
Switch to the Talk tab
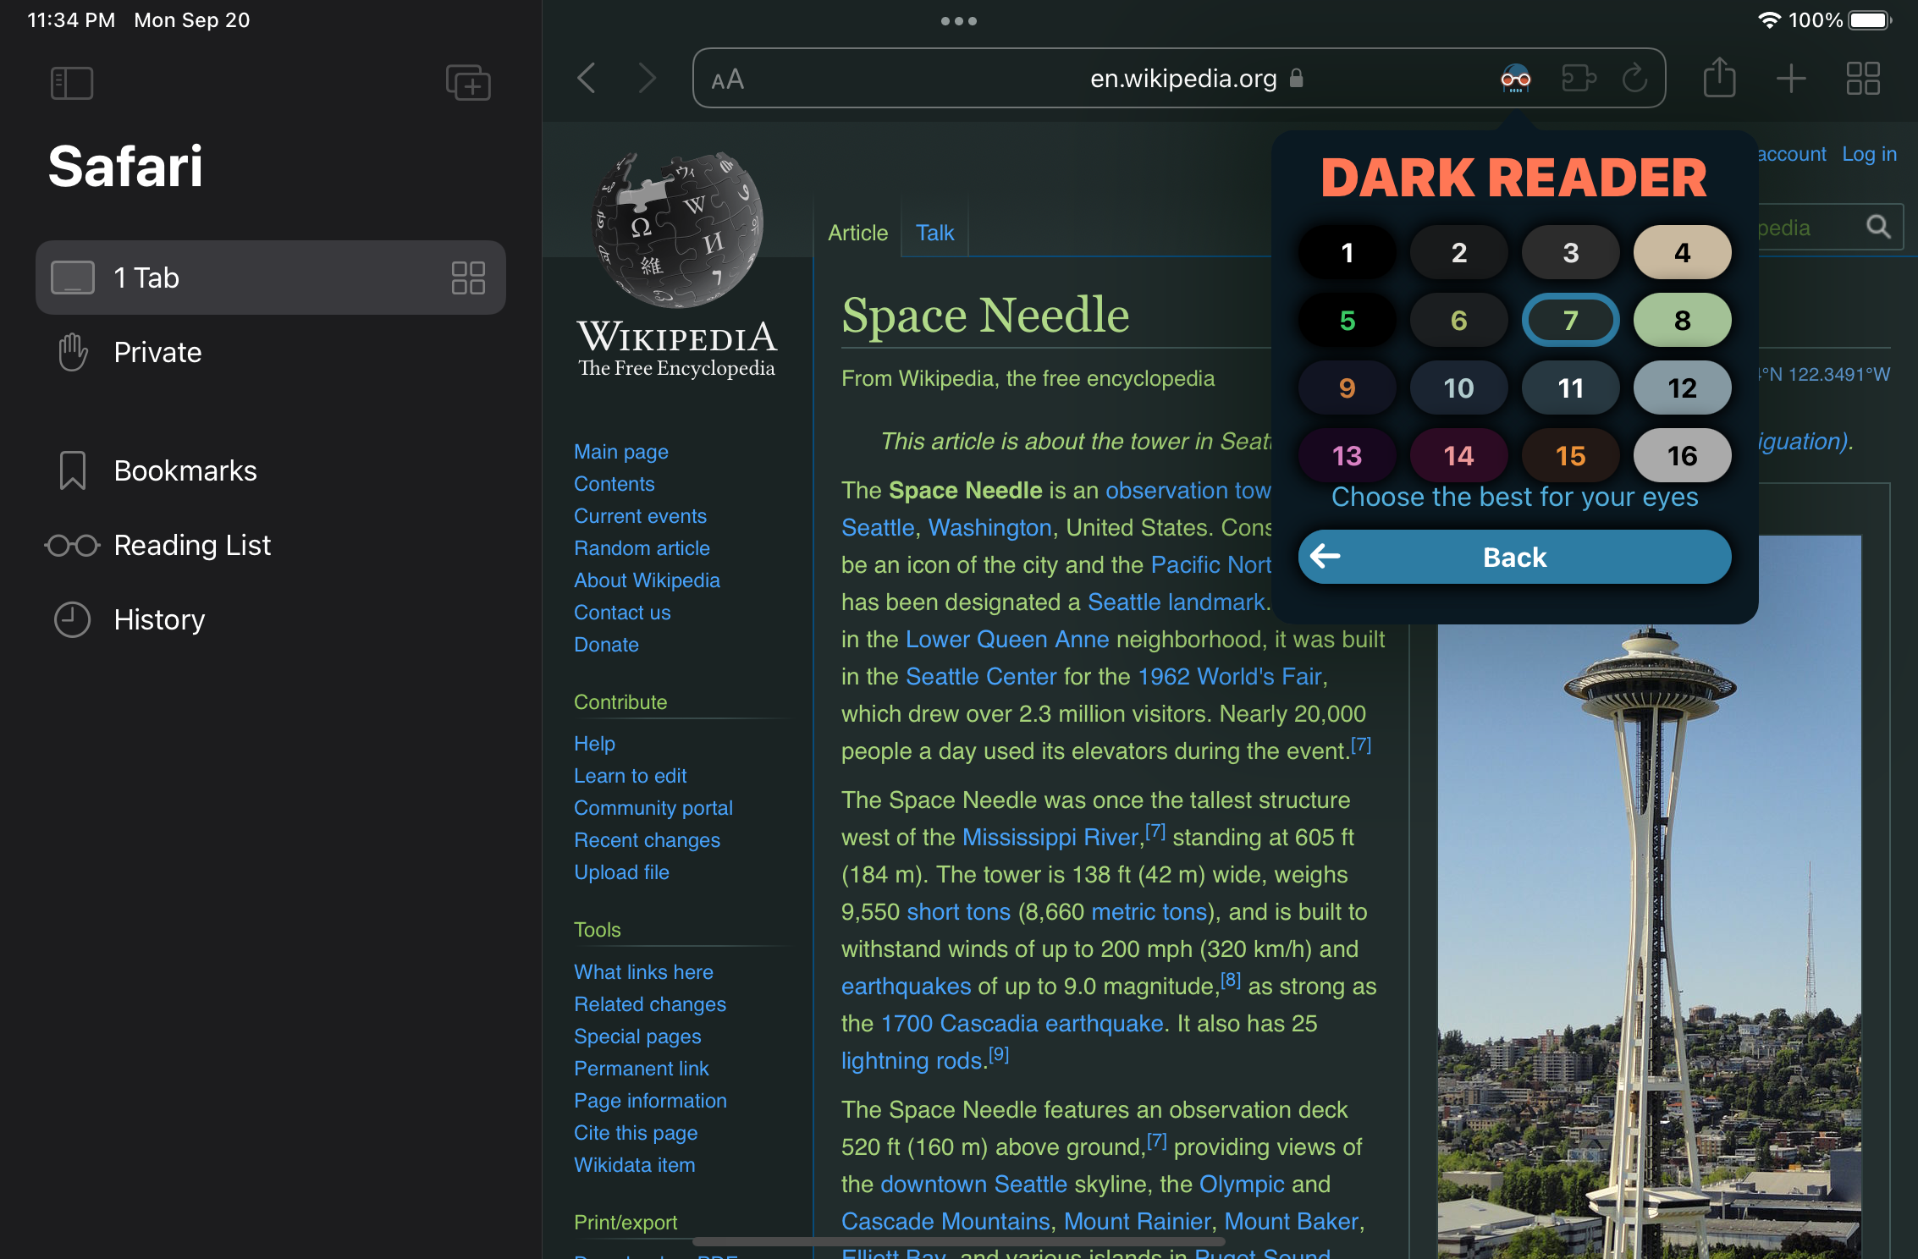[934, 232]
